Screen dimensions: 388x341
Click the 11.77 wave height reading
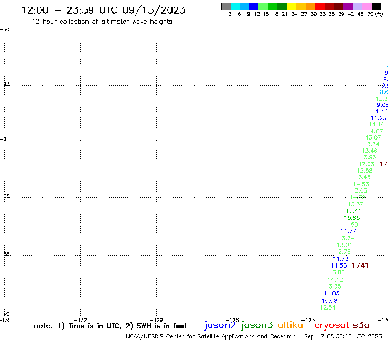(x=348, y=231)
